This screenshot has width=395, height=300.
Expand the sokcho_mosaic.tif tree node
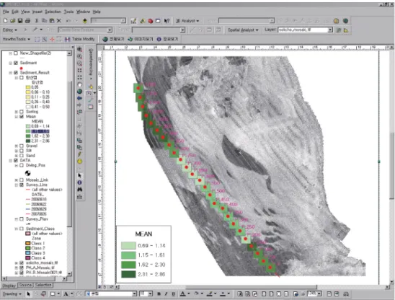click(x=17, y=262)
